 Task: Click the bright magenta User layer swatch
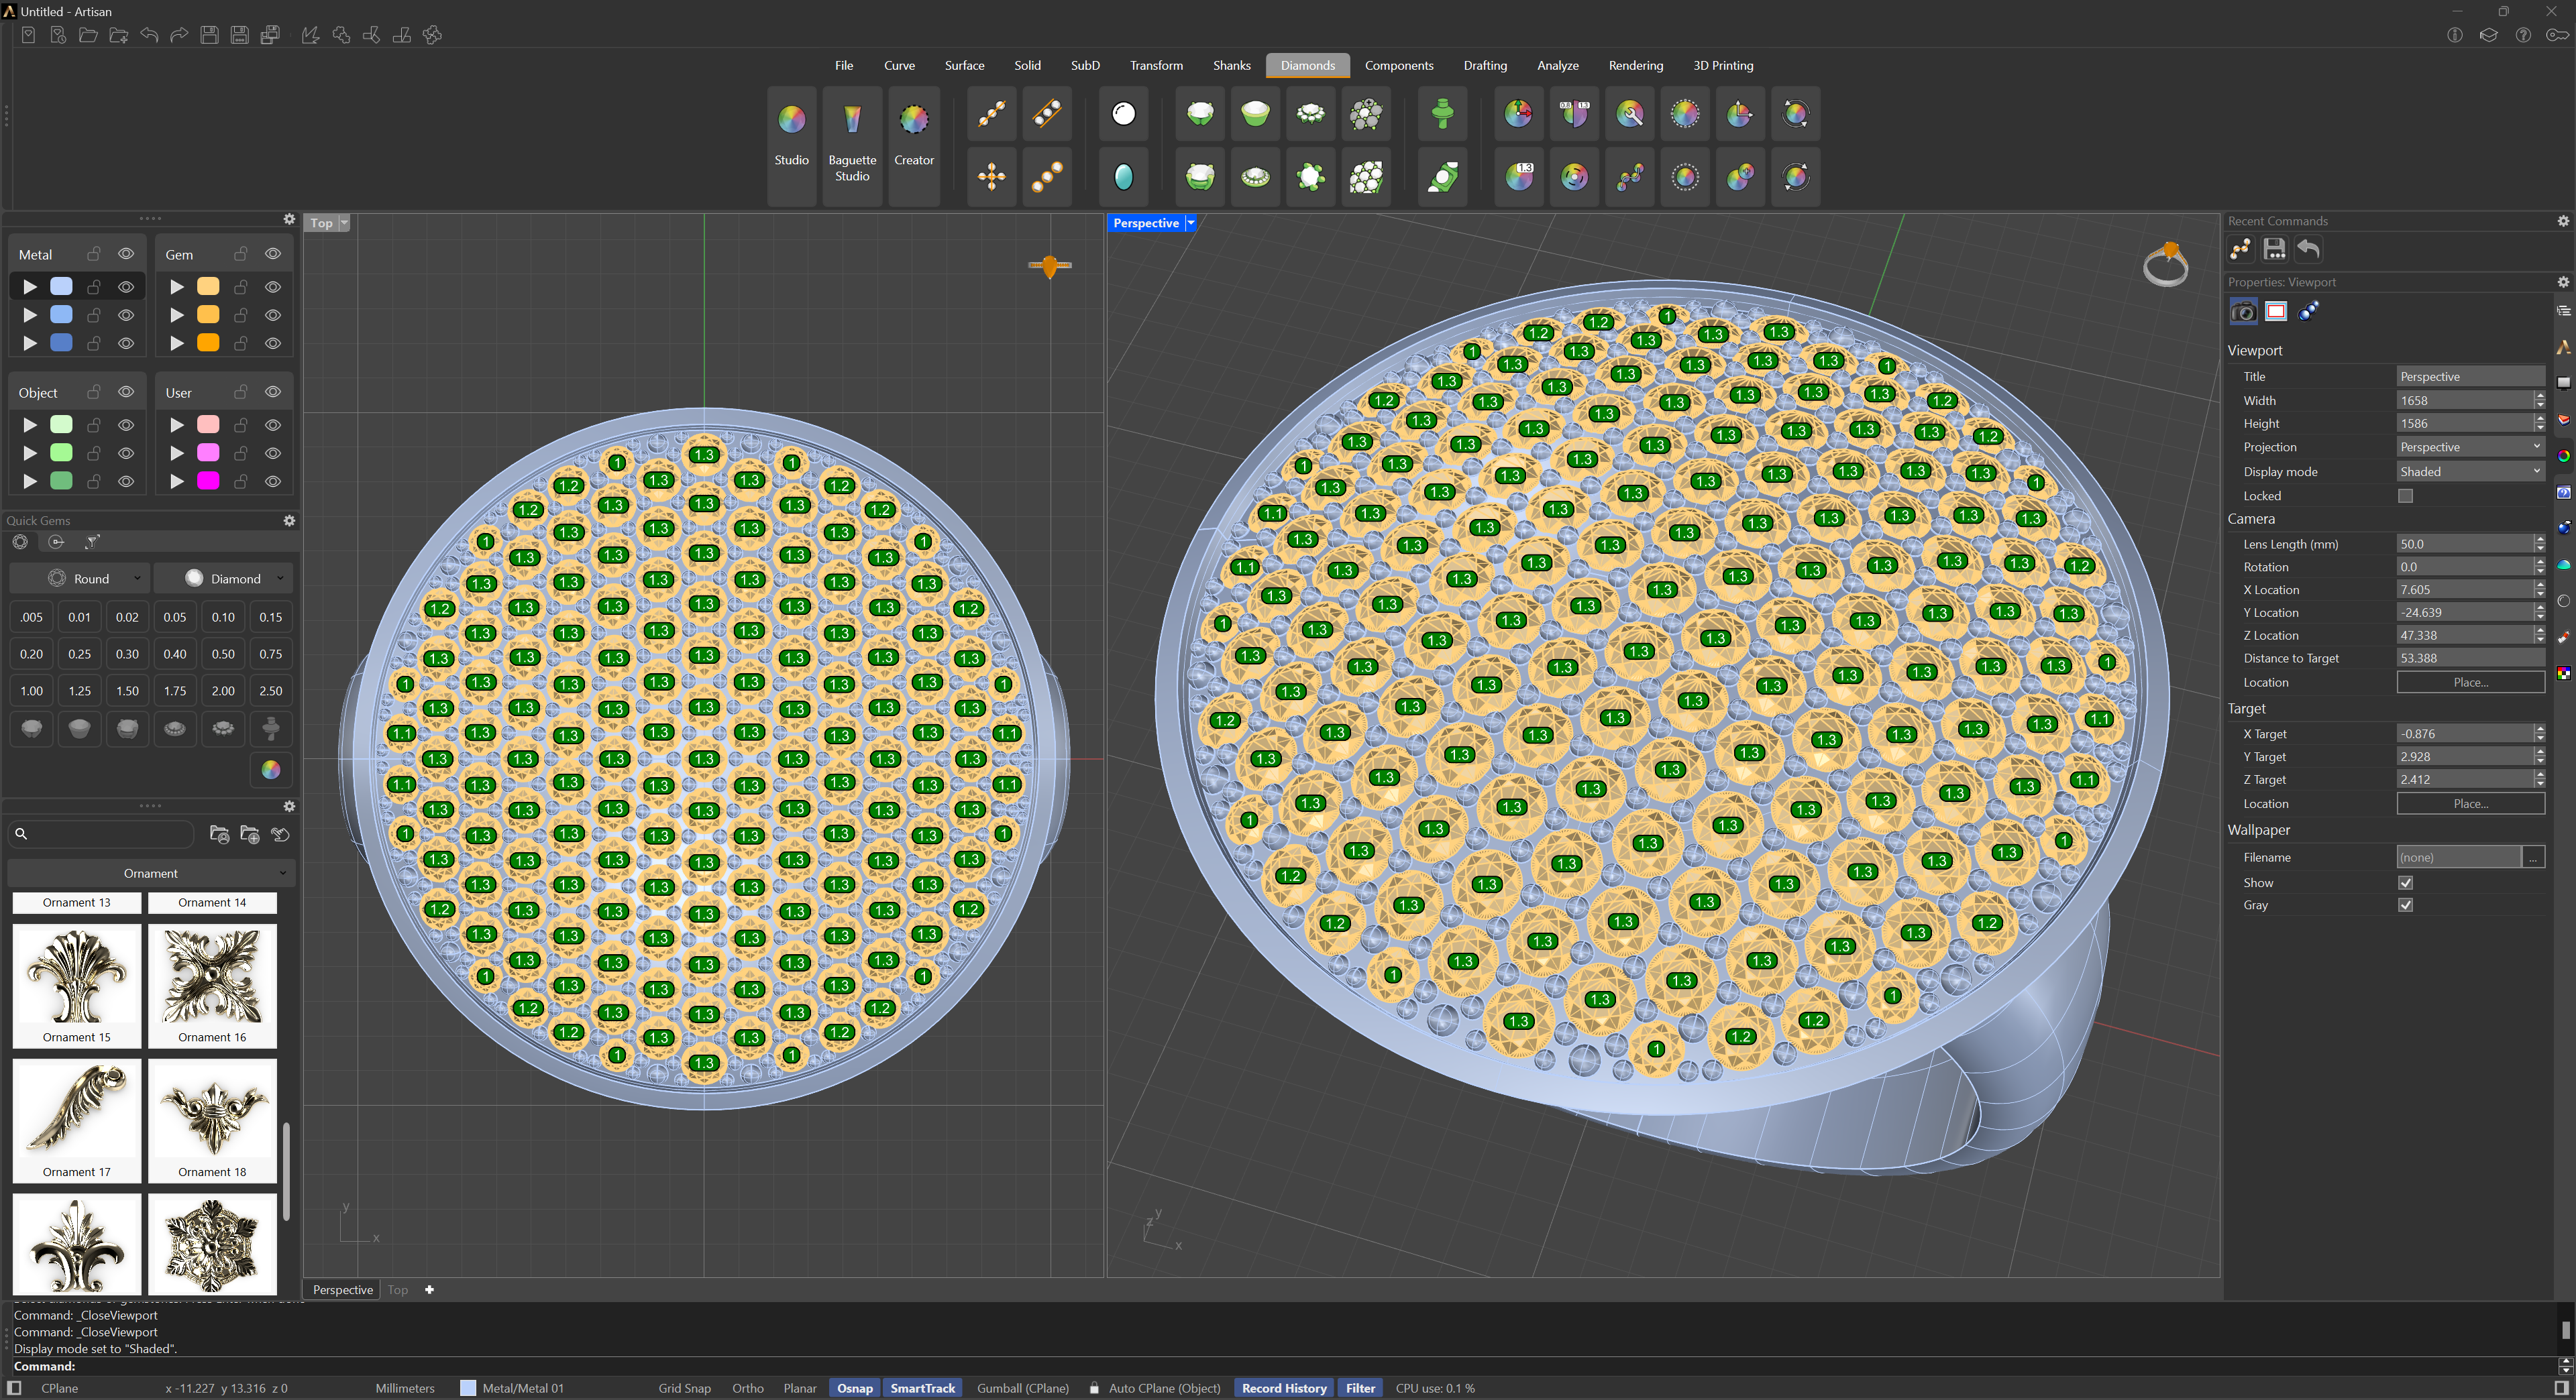[x=208, y=481]
